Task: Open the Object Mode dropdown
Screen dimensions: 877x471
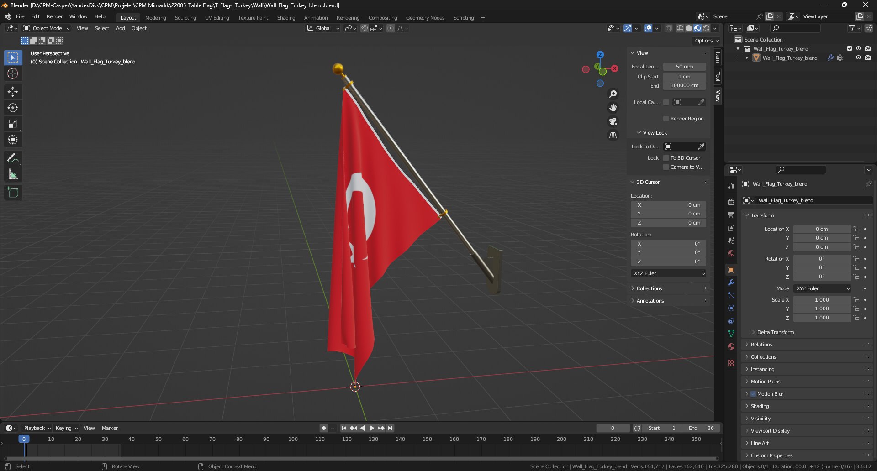Action: pyautogui.click(x=47, y=28)
